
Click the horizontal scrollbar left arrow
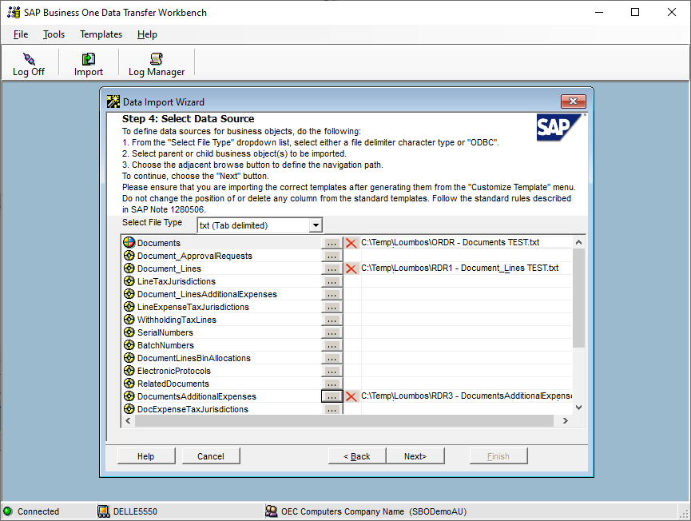pos(129,420)
